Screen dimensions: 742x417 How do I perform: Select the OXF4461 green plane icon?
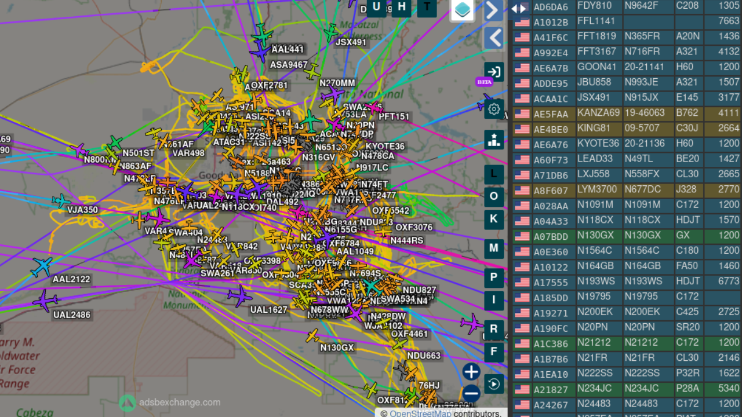pyautogui.click(x=399, y=343)
